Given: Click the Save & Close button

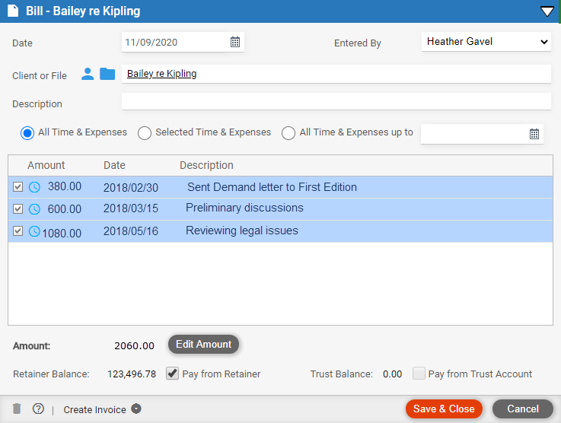Looking at the screenshot, I should 444,409.
